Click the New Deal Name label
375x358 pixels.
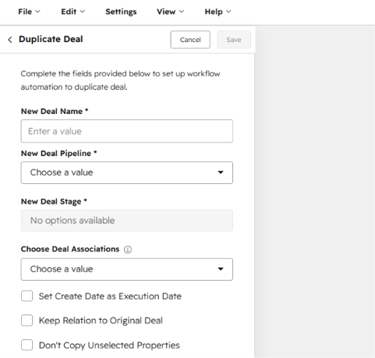(55, 112)
